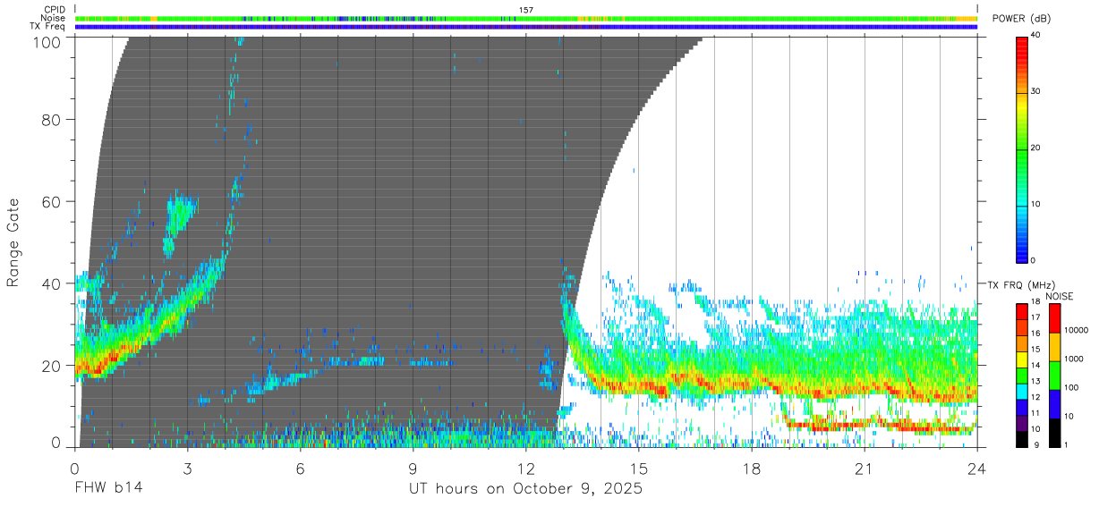1099x507 pixels.
Task: Click the 6 tick label on the UT hours axis
Action: click(300, 469)
